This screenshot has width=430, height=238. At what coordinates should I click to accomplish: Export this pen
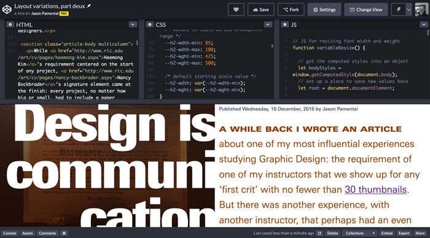pos(404,233)
